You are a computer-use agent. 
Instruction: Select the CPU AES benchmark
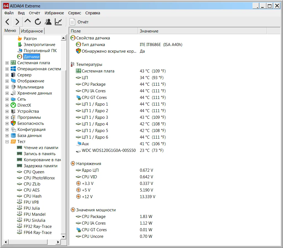[x=32, y=190]
